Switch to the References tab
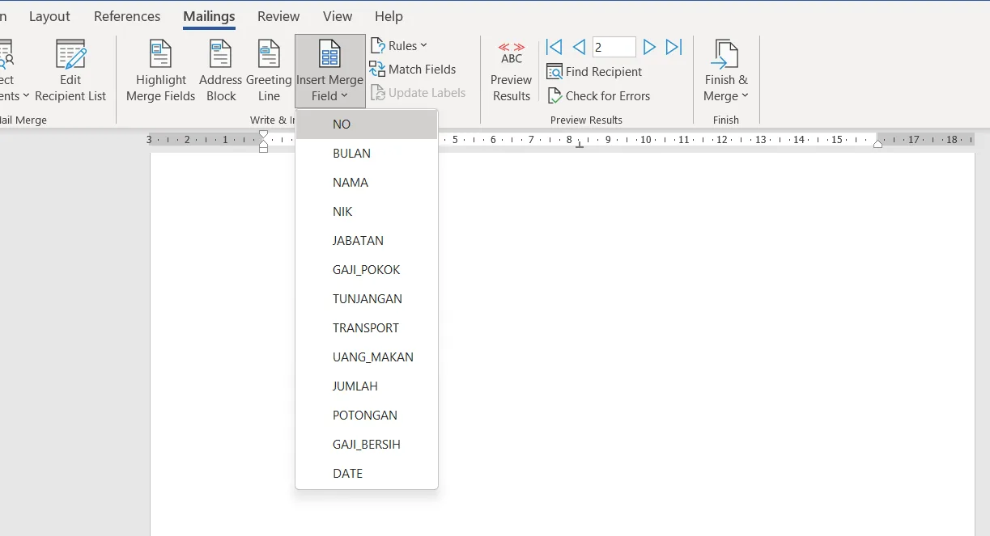Screen dimensions: 990x536 (x=127, y=16)
